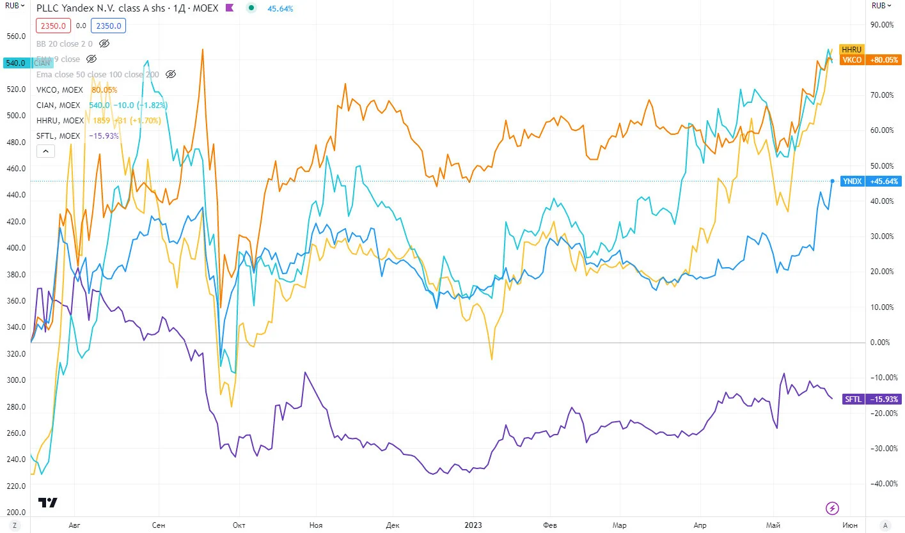This screenshot has height=533, width=905.
Task: Click the TradingView logo on the chart
Action: pos(48,502)
